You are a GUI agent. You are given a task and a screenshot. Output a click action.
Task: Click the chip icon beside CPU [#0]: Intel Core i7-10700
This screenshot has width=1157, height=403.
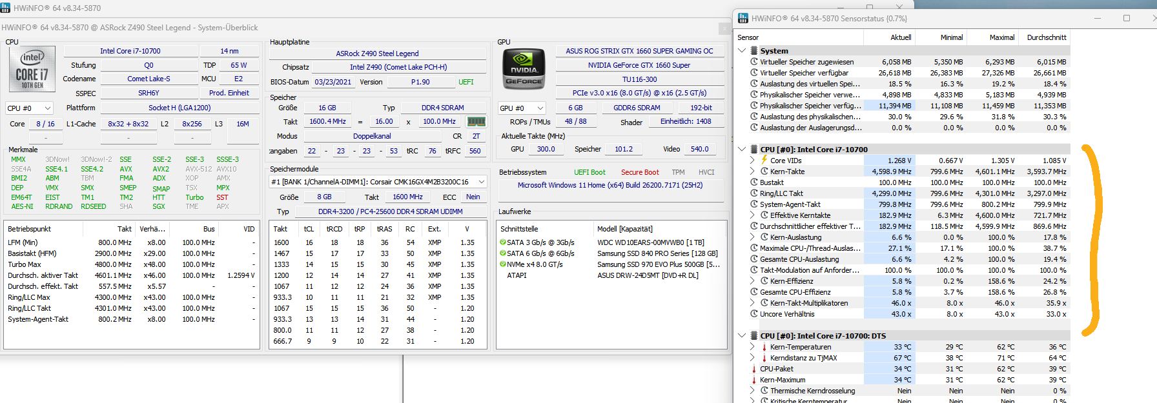coord(753,149)
